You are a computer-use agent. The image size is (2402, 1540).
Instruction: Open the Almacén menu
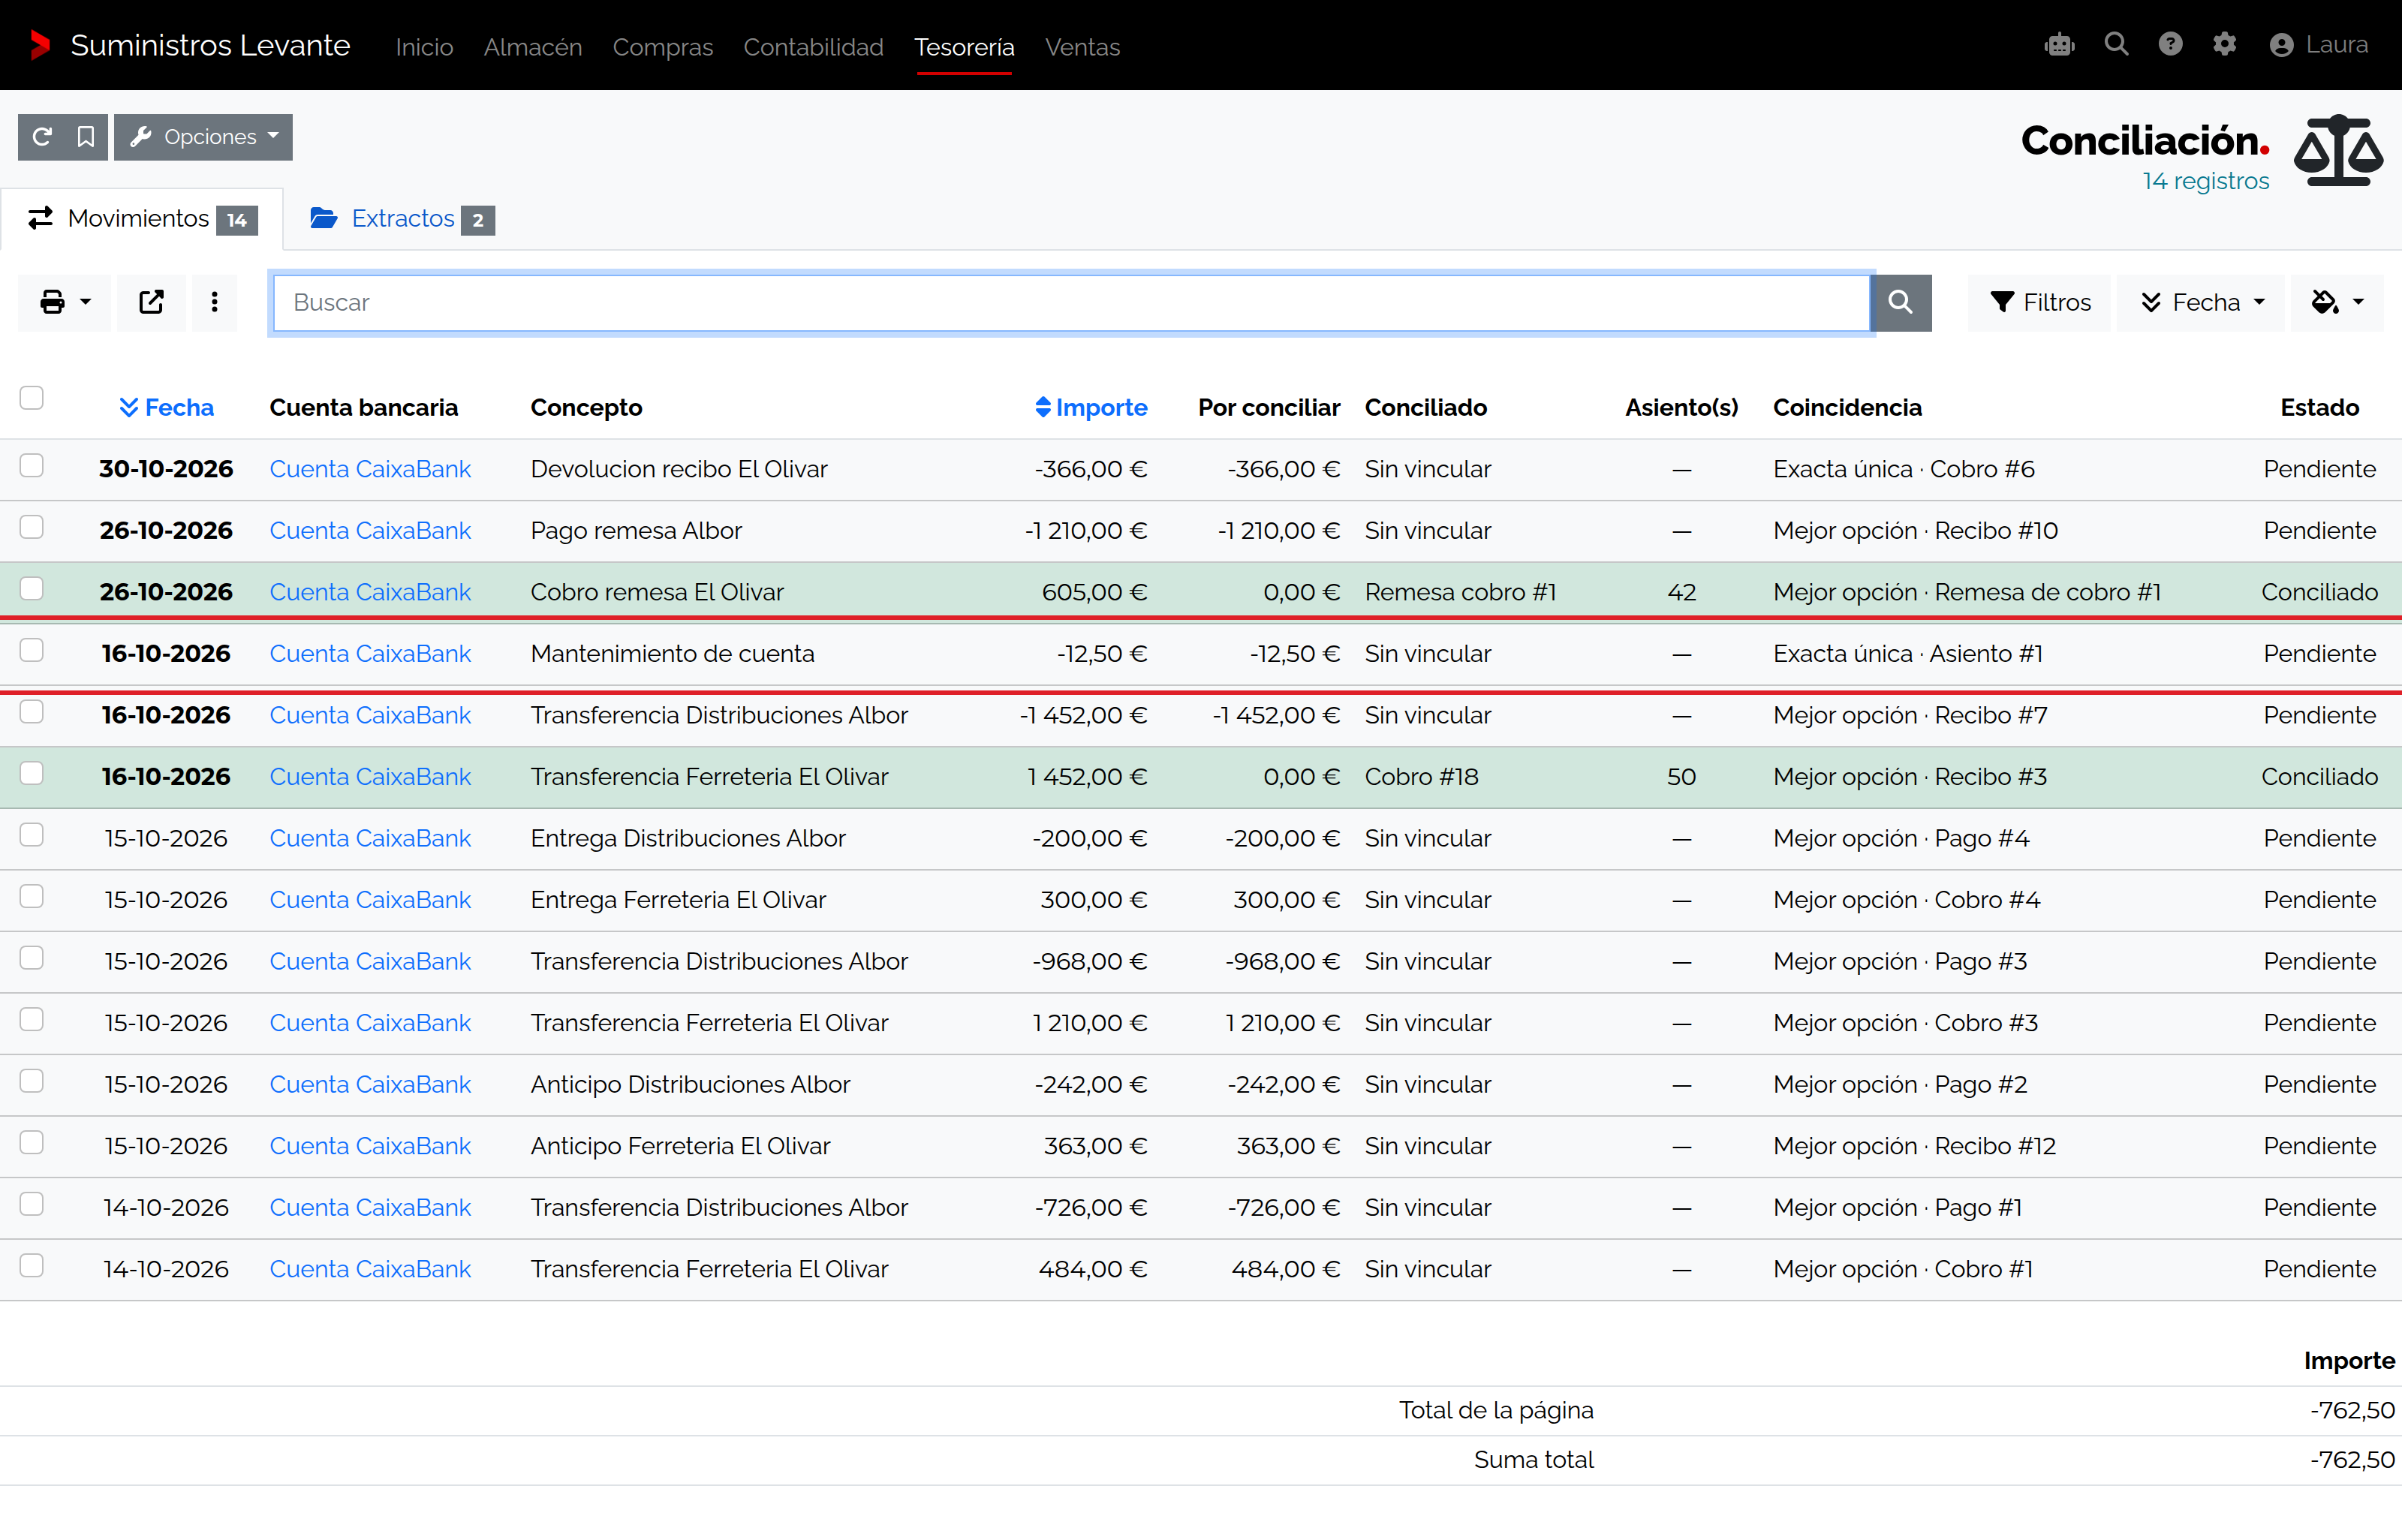click(x=533, y=47)
